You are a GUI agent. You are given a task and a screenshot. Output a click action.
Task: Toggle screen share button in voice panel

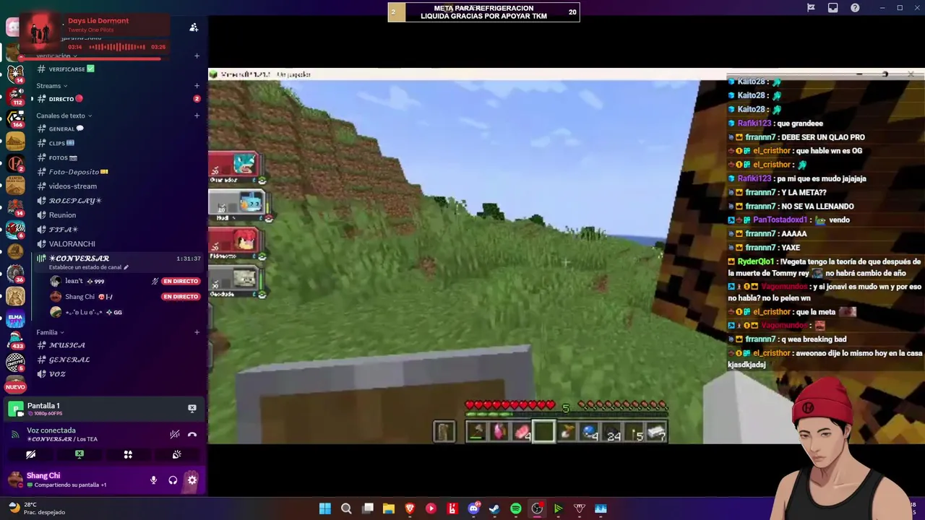[x=79, y=454]
